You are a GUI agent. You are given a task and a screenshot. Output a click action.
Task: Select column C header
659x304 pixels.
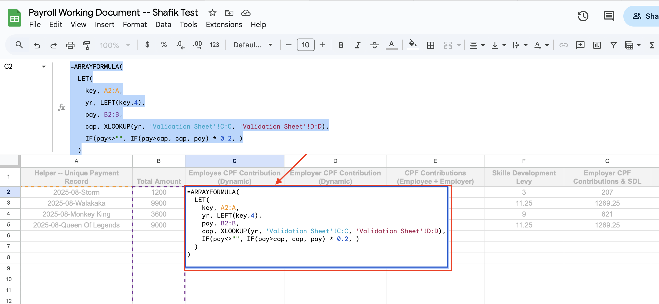[234, 161]
